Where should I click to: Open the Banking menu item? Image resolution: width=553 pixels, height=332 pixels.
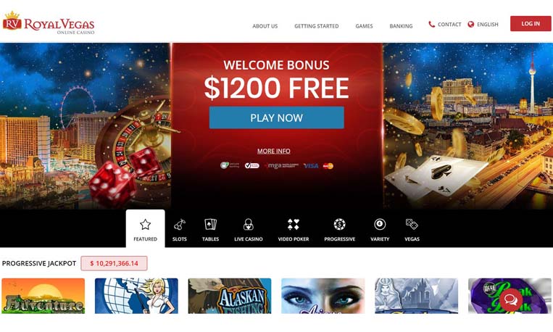click(401, 26)
